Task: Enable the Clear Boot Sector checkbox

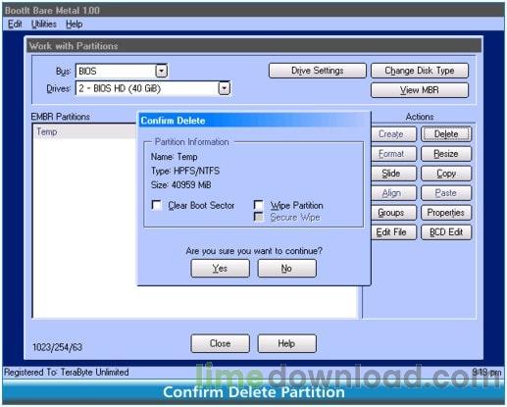Action: (x=157, y=205)
